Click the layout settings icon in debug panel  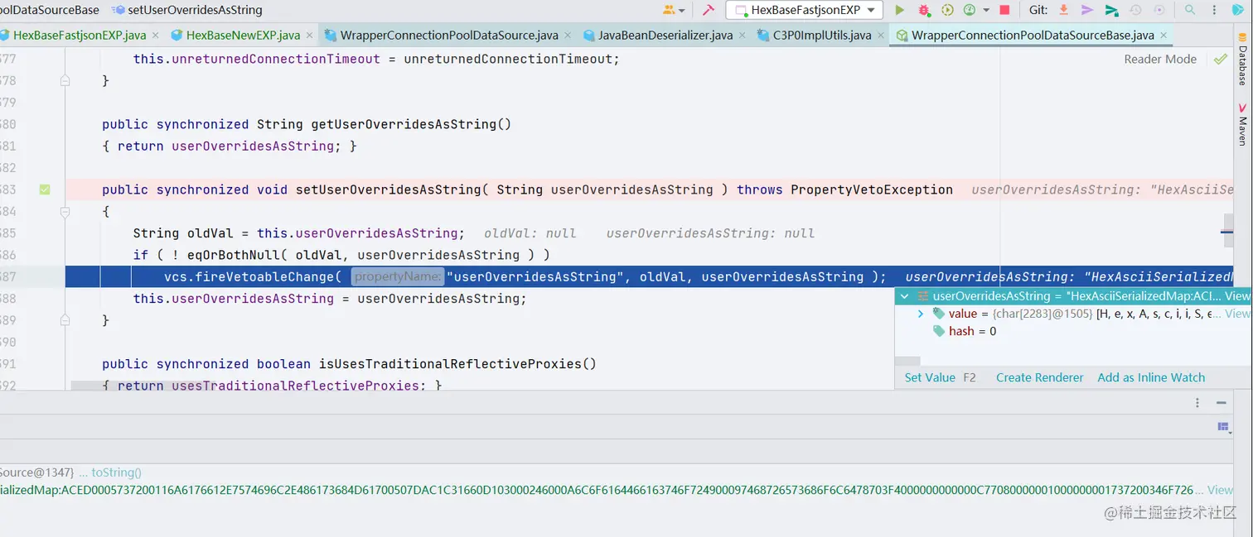click(1223, 426)
